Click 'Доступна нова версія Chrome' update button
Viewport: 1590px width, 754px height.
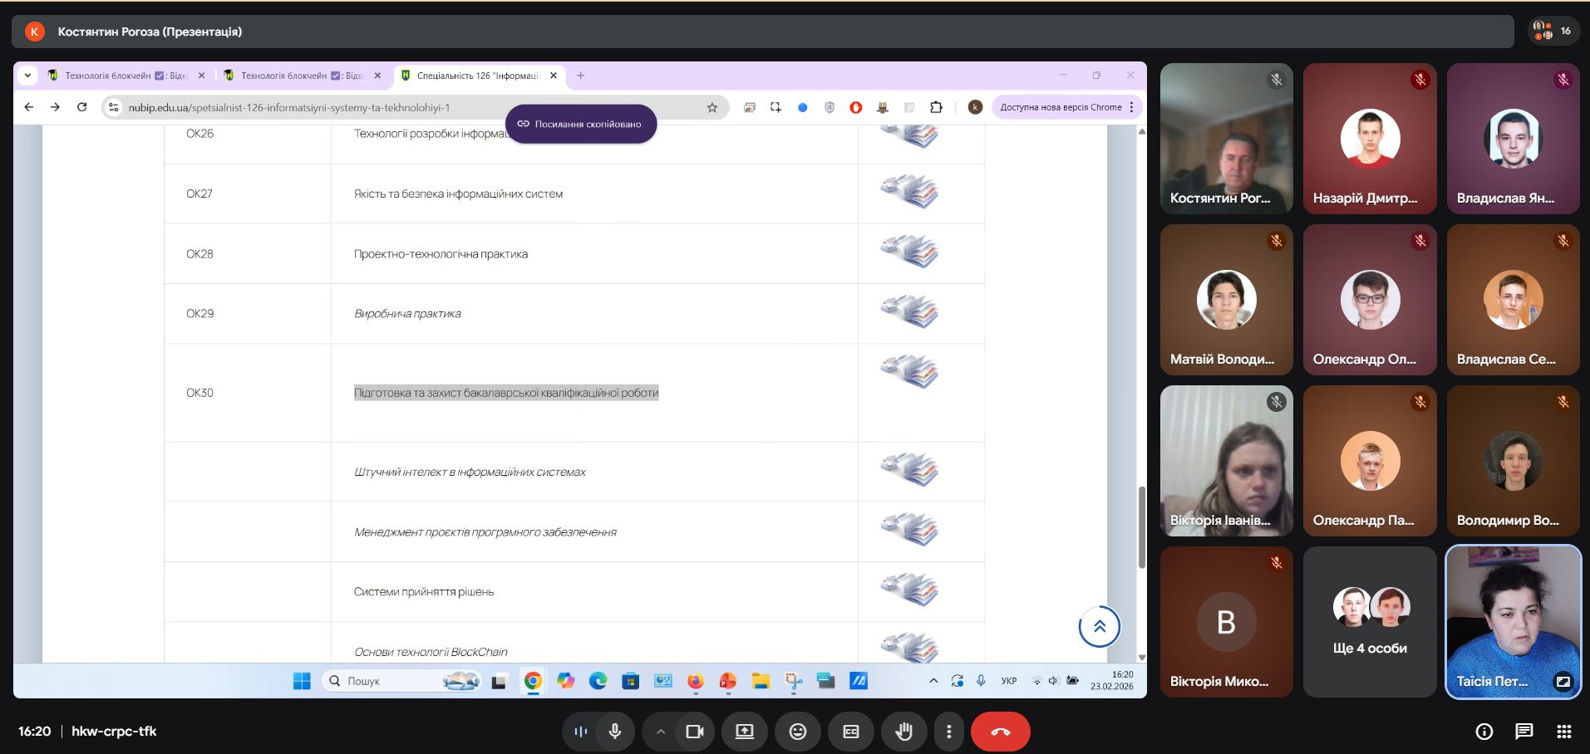(x=1061, y=107)
